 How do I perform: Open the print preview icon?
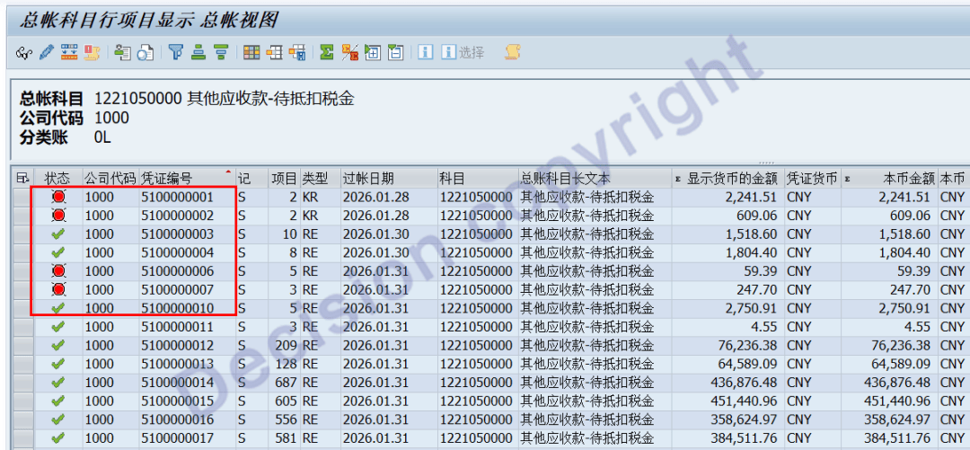click(x=145, y=53)
